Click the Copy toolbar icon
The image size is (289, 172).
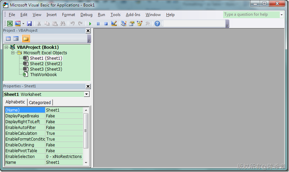click(x=47, y=24)
